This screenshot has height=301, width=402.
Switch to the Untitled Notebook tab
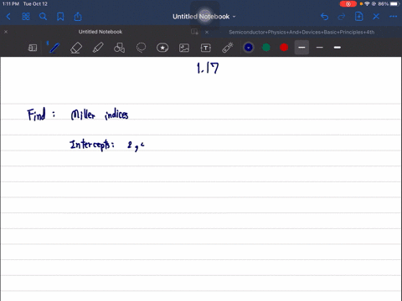pyautogui.click(x=100, y=32)
